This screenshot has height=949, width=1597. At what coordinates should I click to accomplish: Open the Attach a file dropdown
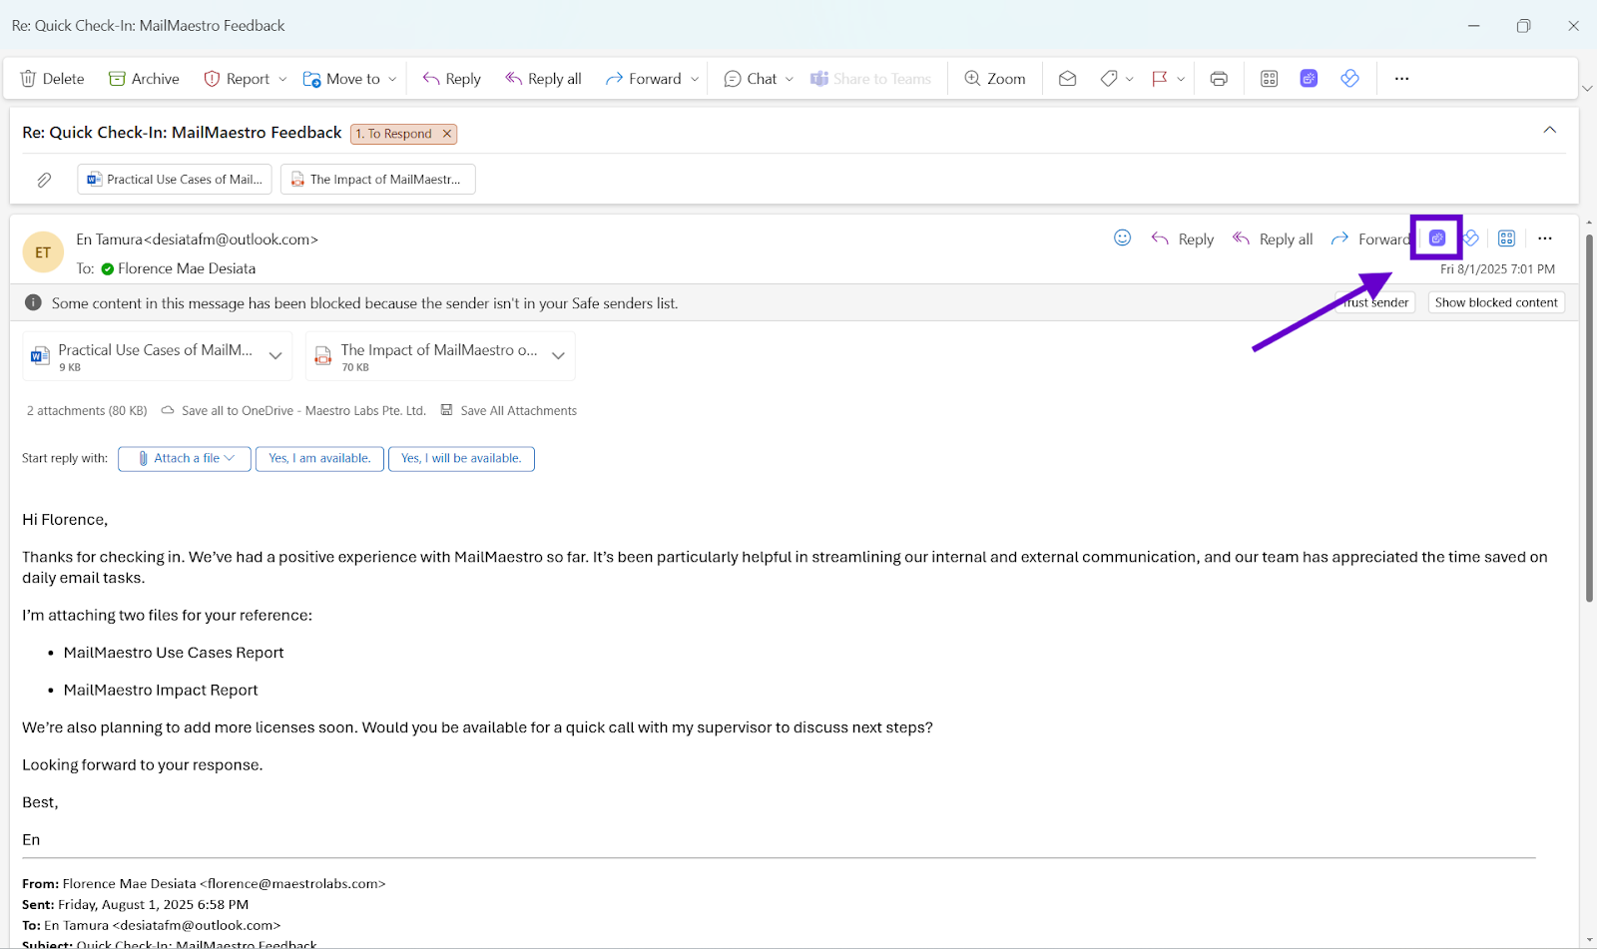click(x=185, y=459)
